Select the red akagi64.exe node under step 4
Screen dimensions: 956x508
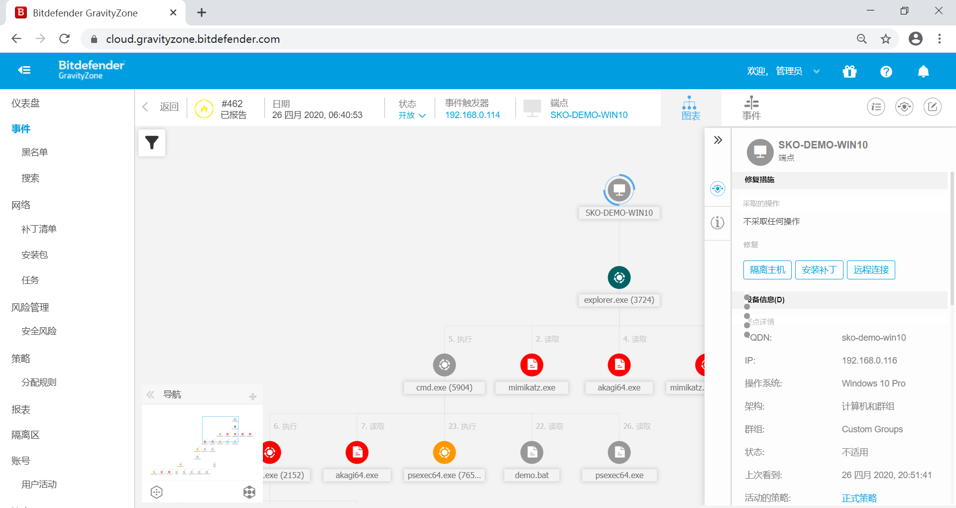tap(619, 365)
